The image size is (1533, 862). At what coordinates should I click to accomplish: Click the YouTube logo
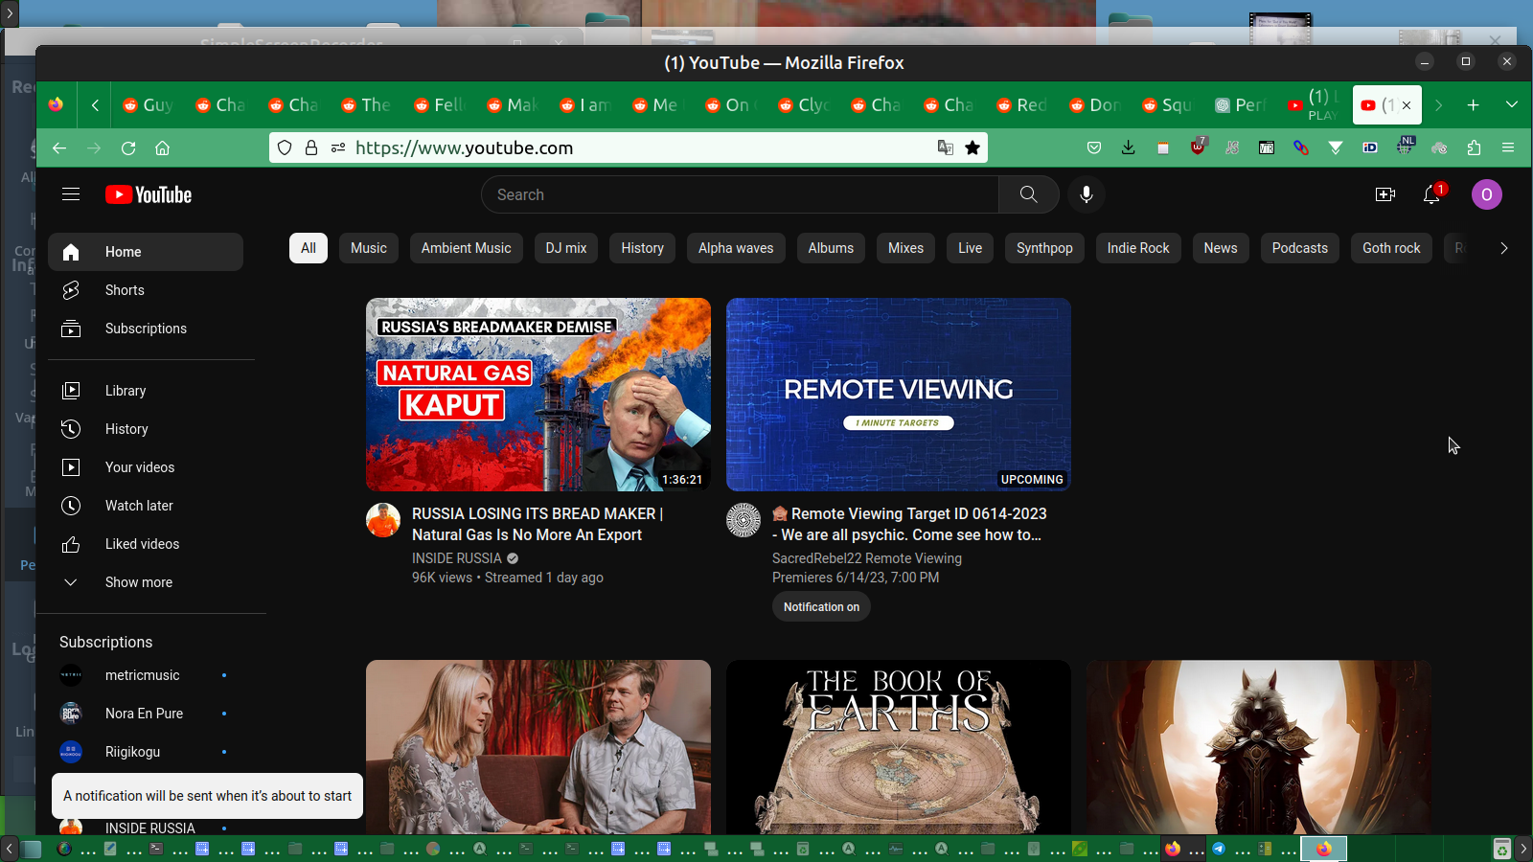149,194
